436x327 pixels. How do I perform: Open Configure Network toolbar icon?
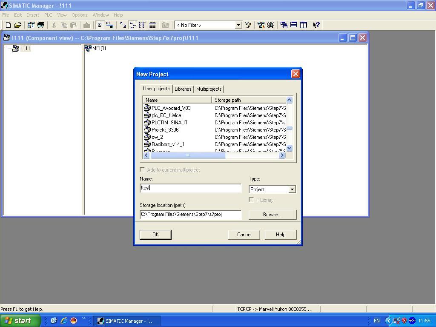(261, 25)
